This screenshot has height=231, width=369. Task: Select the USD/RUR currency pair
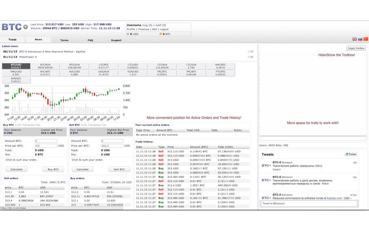tap(103, 73)
